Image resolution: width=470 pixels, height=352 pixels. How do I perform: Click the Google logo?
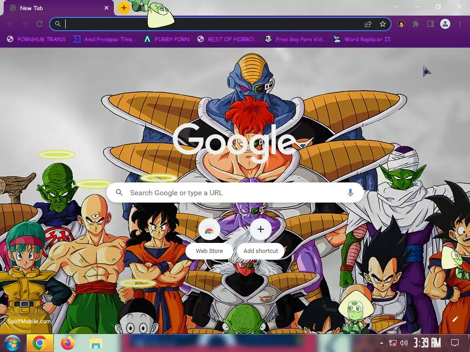234,143
